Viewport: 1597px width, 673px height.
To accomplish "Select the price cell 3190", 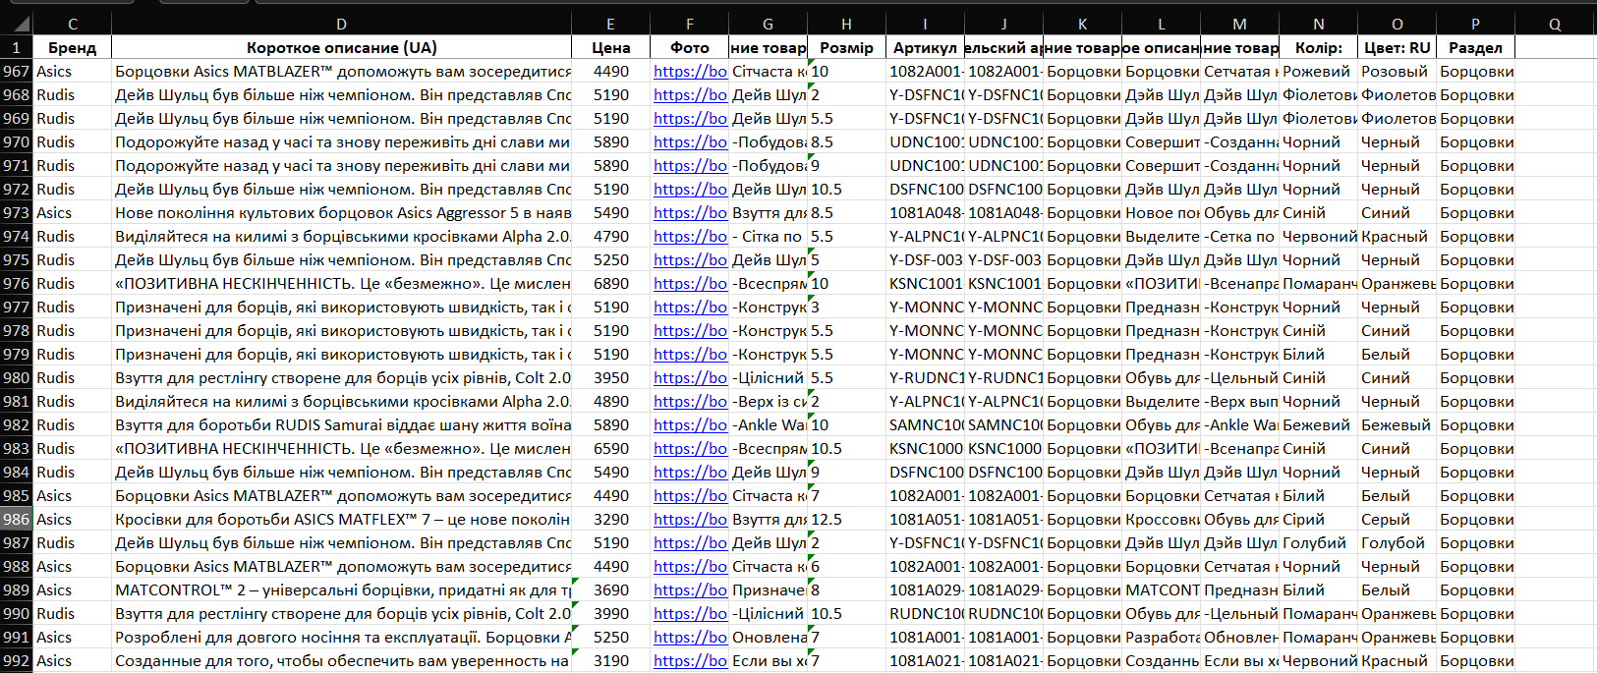I will tap(610, 660).
